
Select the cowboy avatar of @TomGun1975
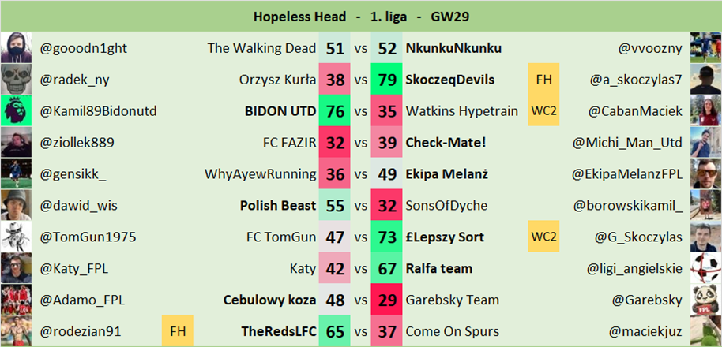click(x=16, y=237)
